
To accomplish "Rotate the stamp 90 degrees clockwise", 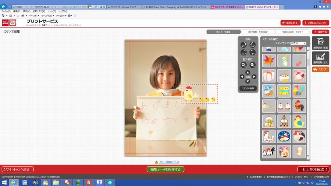I will (243, 45).
